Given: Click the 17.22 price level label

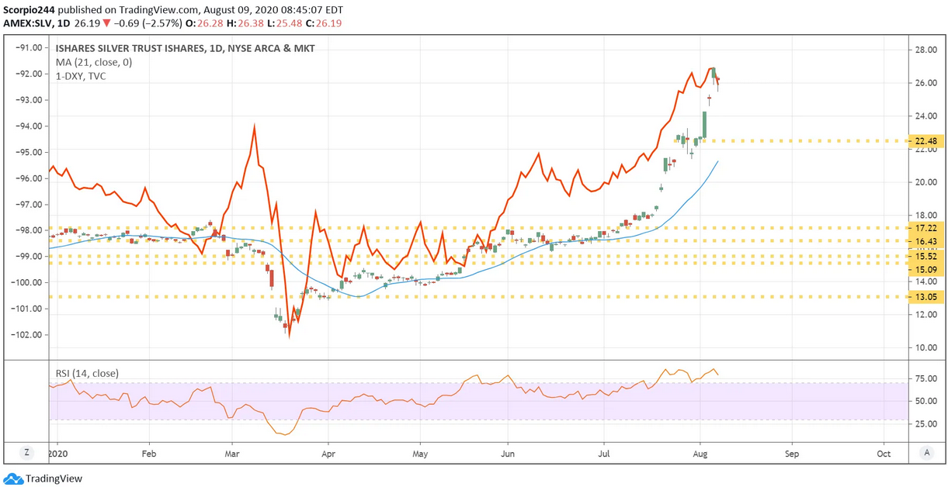Looking at the screenshot, I should (925, 229).
